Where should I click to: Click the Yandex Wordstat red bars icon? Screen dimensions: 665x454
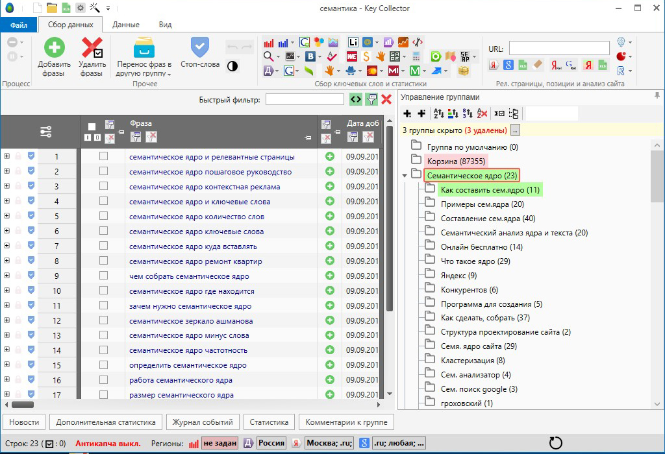(268, 43)
